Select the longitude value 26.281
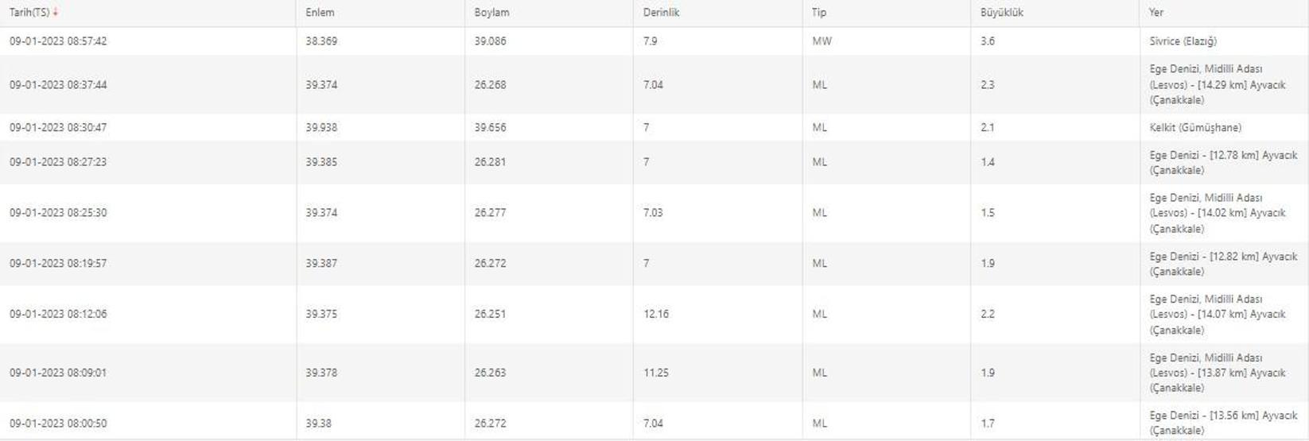The width and height of the screenshot is (1309, 441). coord(490,162)
